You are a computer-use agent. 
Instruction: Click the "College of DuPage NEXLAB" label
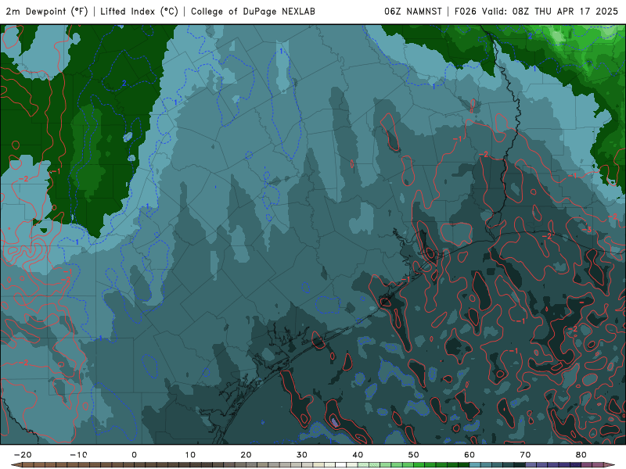coord(253,11)
